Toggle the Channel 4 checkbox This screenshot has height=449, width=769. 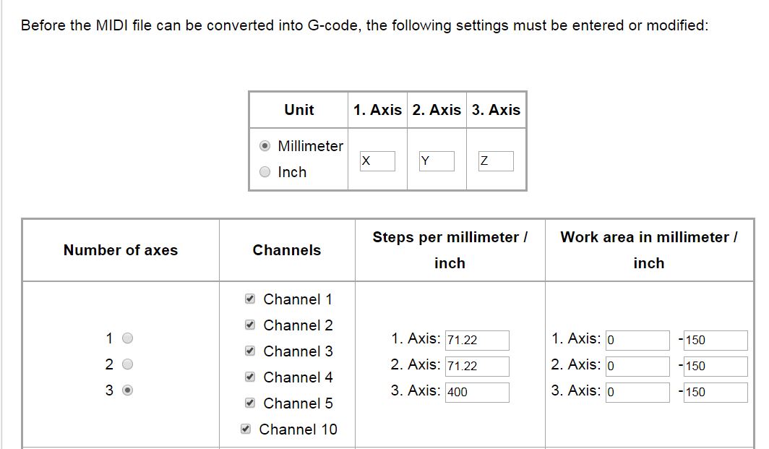250,377
